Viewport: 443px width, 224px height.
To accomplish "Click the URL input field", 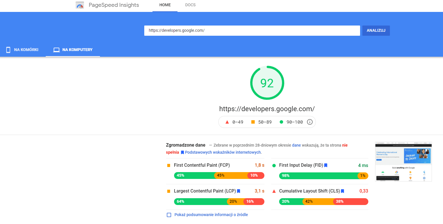I will pyautogui.click(x=252, y=31).
